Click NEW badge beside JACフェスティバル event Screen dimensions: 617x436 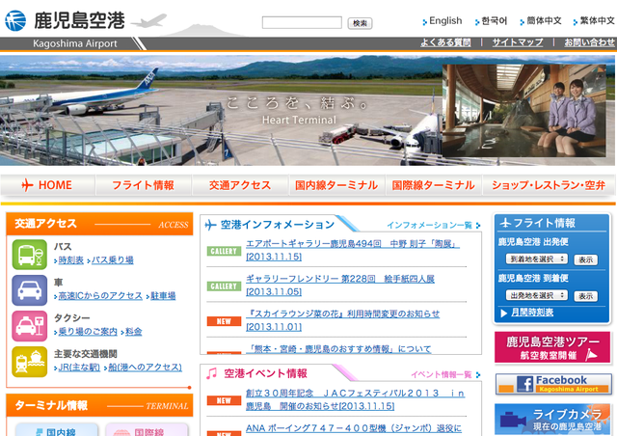[x=224, y=400]
